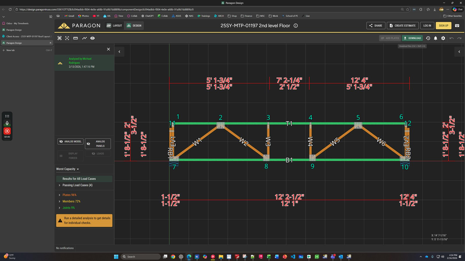This screenshot has width=465, height=261.
Task: Switch to the Design tab
Action: tap(134, 26)
